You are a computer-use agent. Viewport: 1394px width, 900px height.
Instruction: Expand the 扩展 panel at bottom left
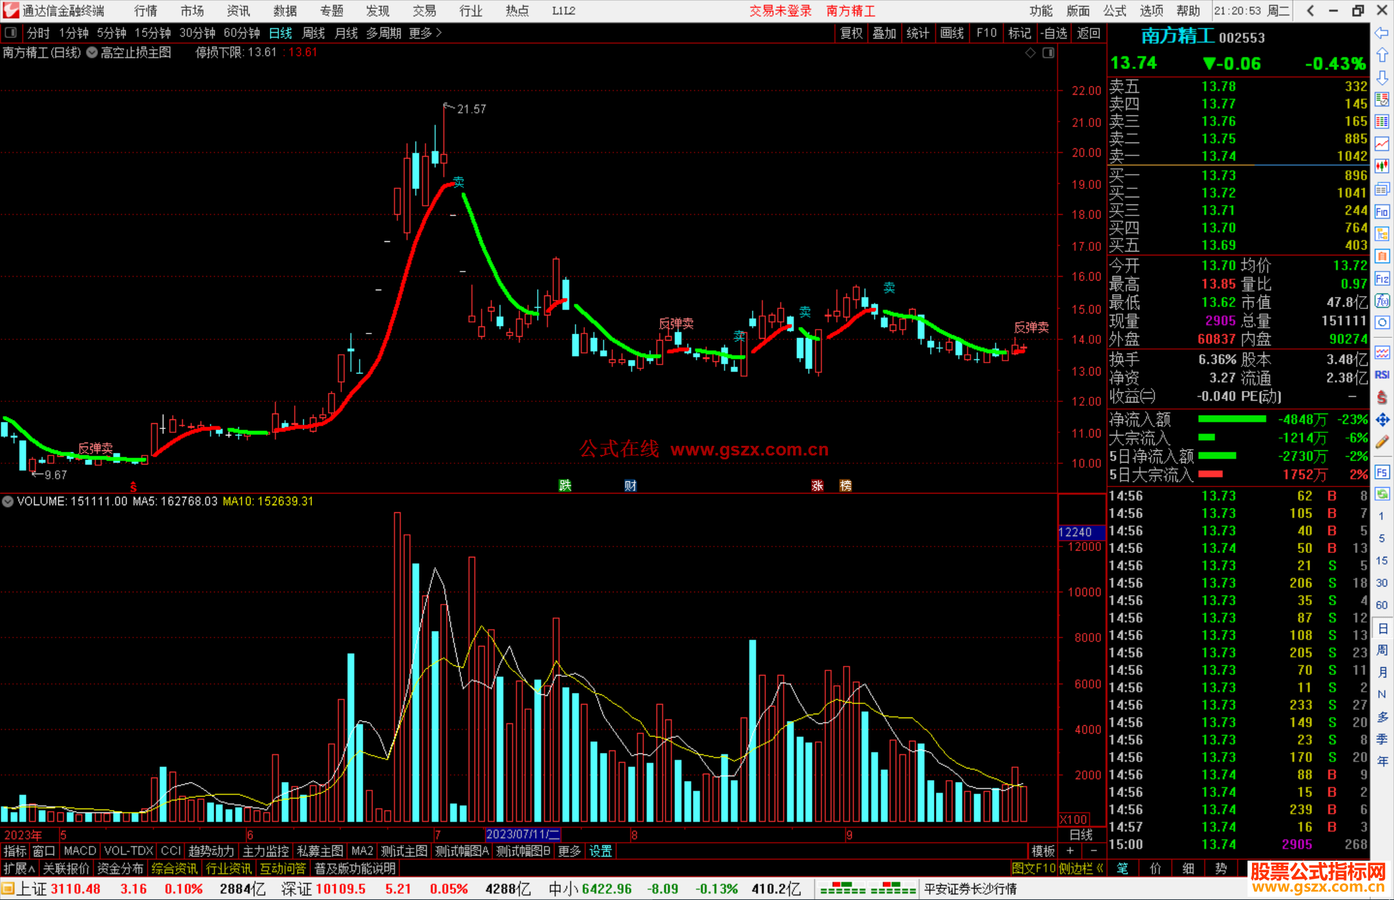click(x=19, y=868)
